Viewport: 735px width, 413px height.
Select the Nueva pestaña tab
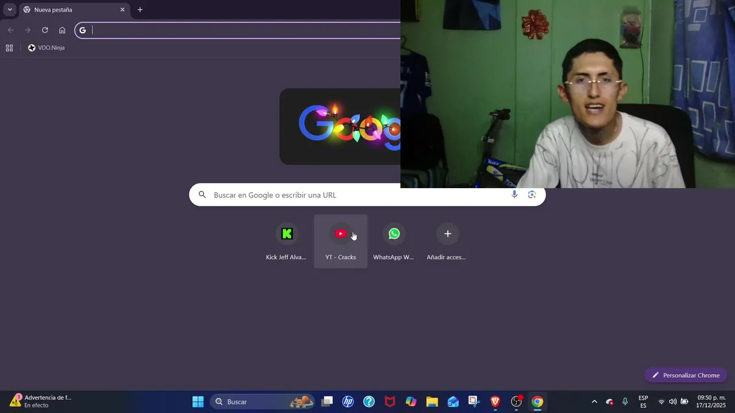coord(74,10)
